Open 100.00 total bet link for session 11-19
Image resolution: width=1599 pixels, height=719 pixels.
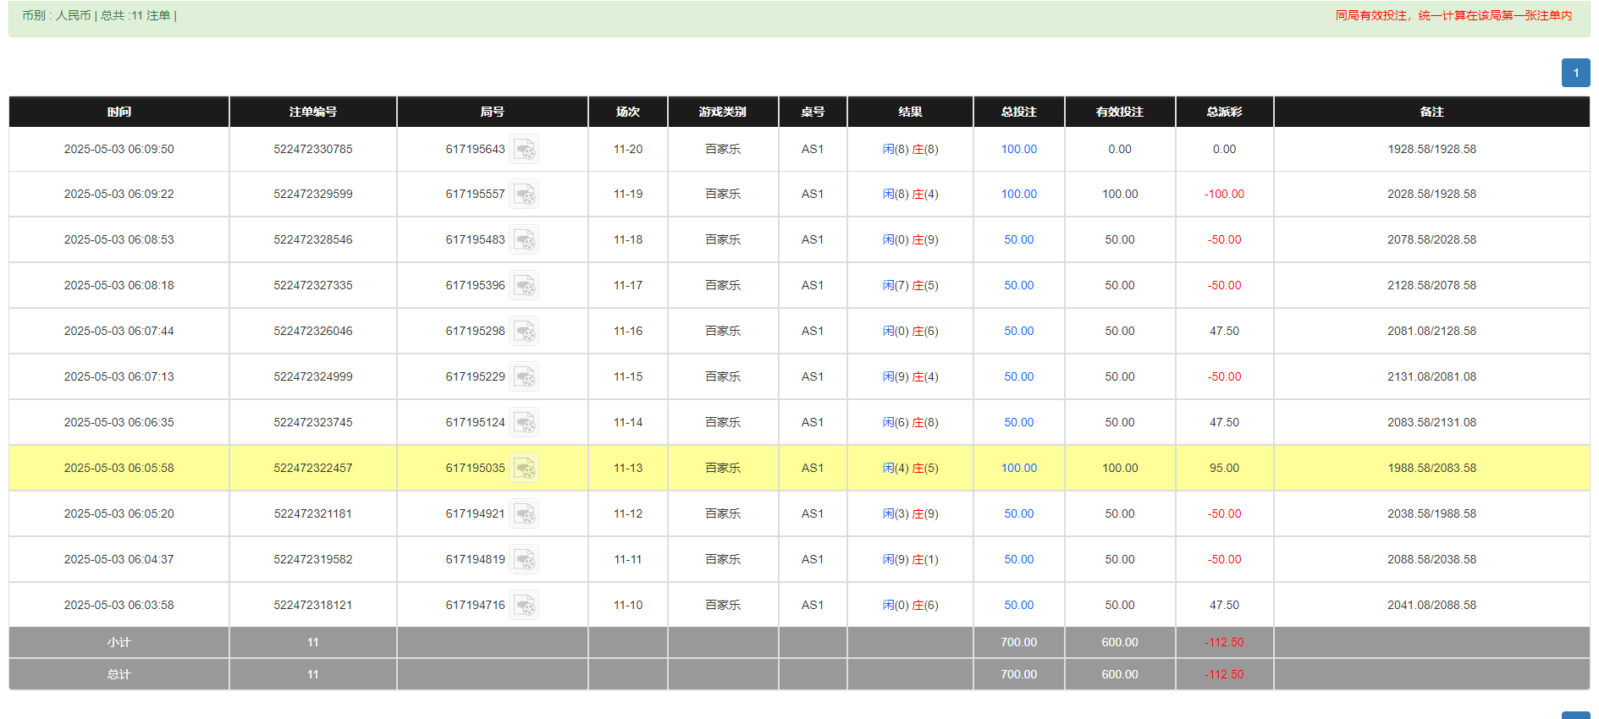click(1018, 194)
